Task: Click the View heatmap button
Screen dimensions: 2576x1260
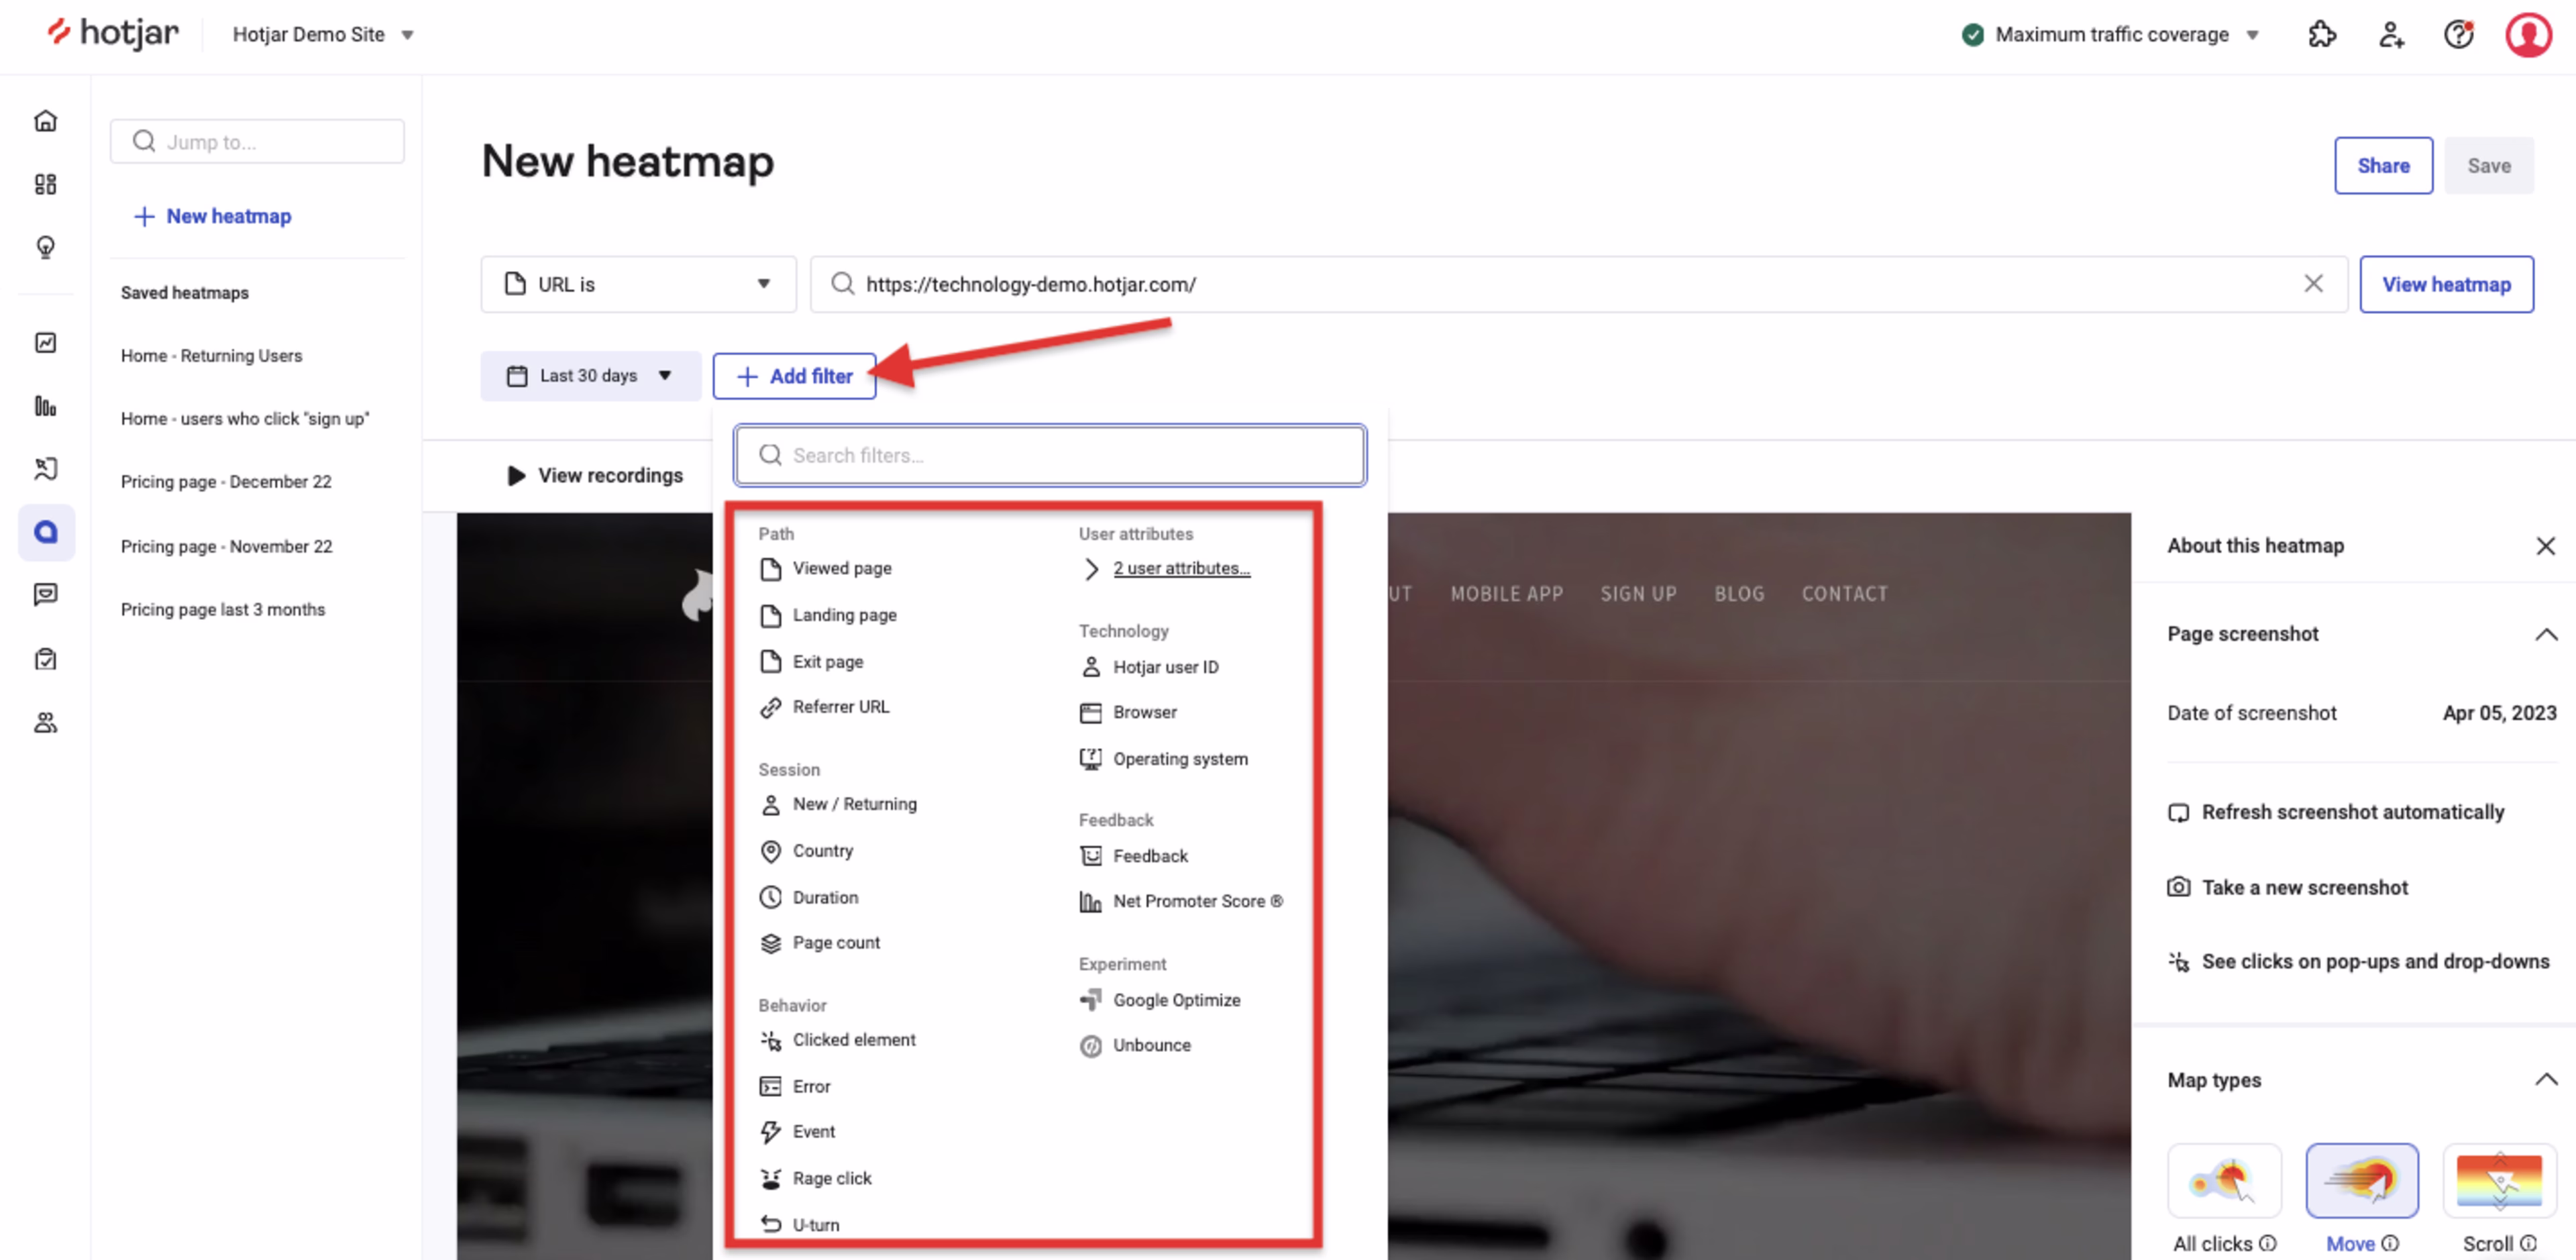Action: click(x=2446, y=284)
